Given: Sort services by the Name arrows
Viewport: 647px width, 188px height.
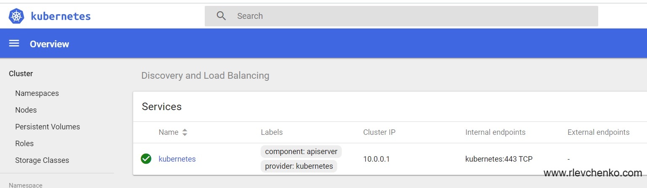Looking at the screenshot, I should click(x=185, y=132).
